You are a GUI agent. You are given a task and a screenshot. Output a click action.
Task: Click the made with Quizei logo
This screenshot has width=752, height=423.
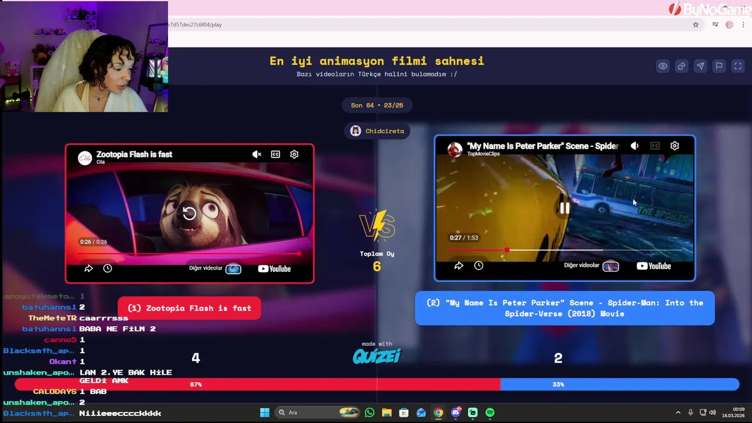377,352
